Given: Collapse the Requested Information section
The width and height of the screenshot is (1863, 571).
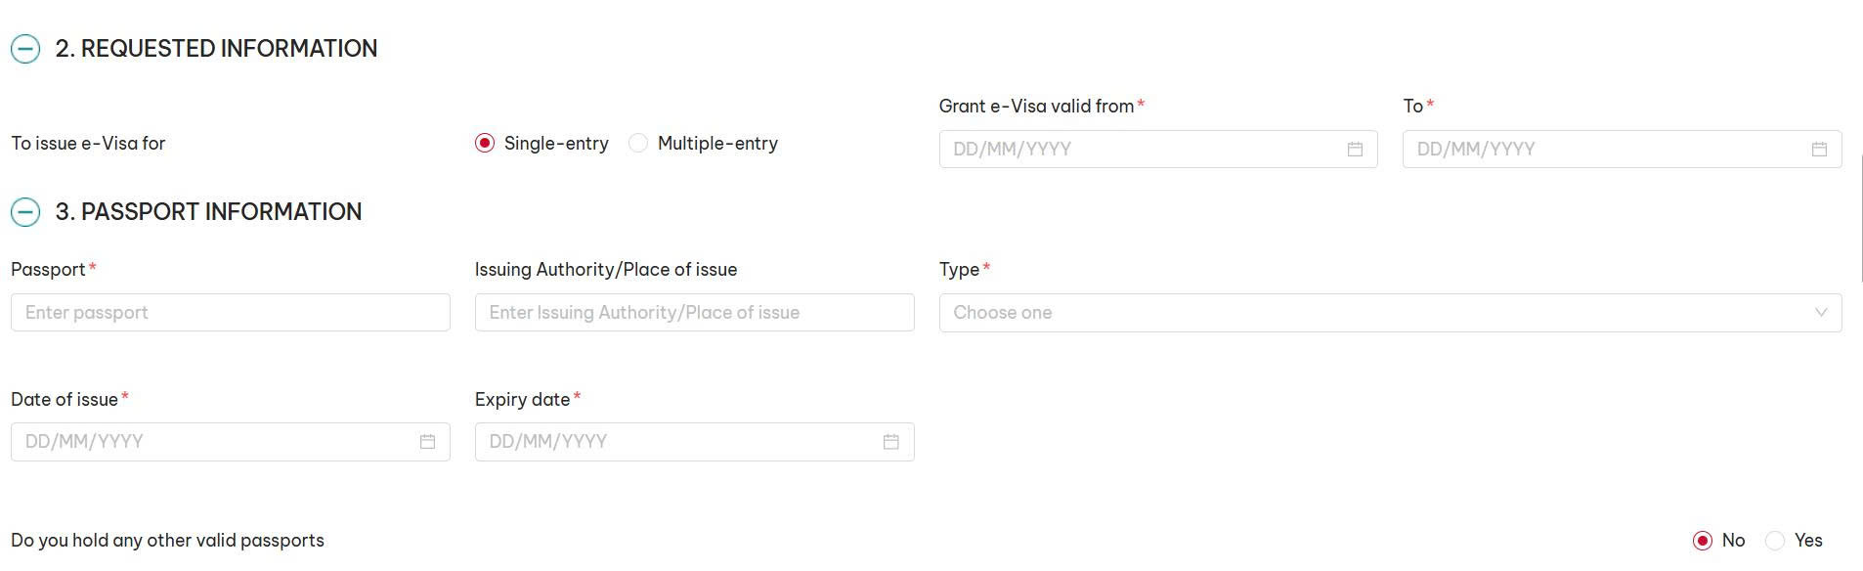Looking at the screenshot, I should coord(25,49).
